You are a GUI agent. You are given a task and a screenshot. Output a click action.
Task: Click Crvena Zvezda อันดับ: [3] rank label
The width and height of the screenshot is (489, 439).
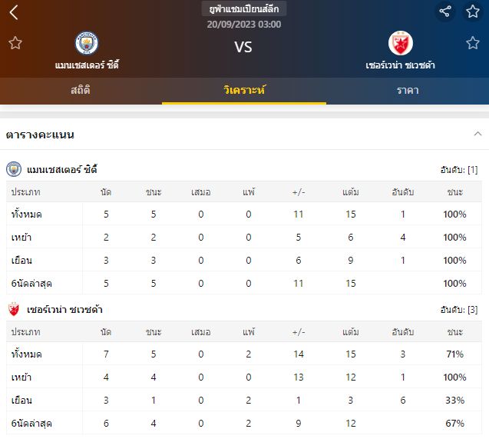pyautogui.click(x=459, y=311)
